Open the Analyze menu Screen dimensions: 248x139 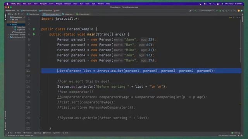pyautogui.click(x=59, y=4)
